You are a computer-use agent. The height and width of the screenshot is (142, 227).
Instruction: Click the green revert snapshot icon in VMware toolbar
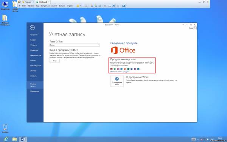[x=96, y=6]
